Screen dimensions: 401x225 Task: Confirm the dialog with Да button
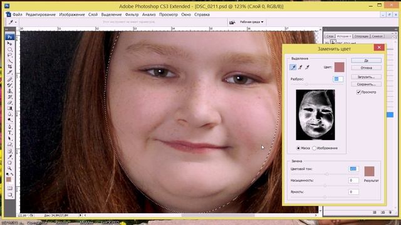click(366, 61)
